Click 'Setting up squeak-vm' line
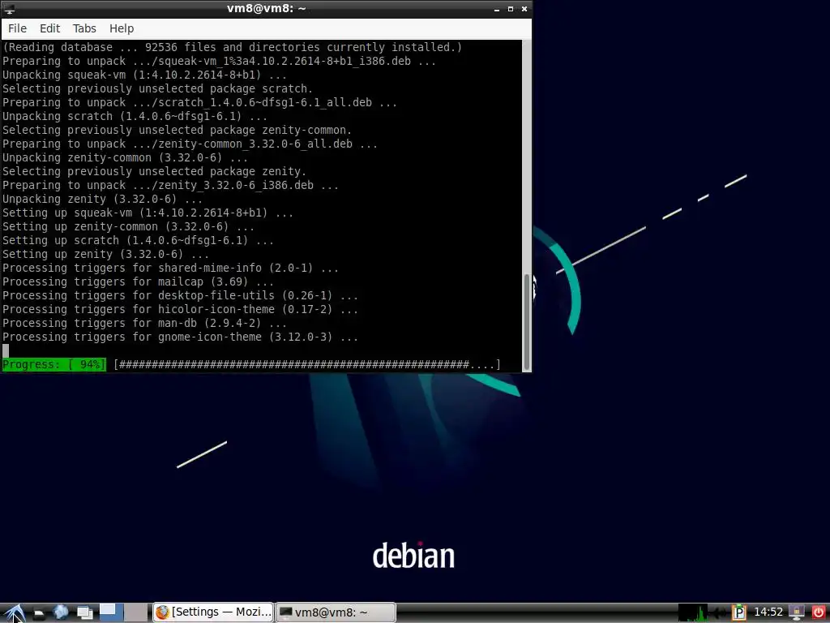The width and height of the screenshot is (830, 623). pos(148,213)
